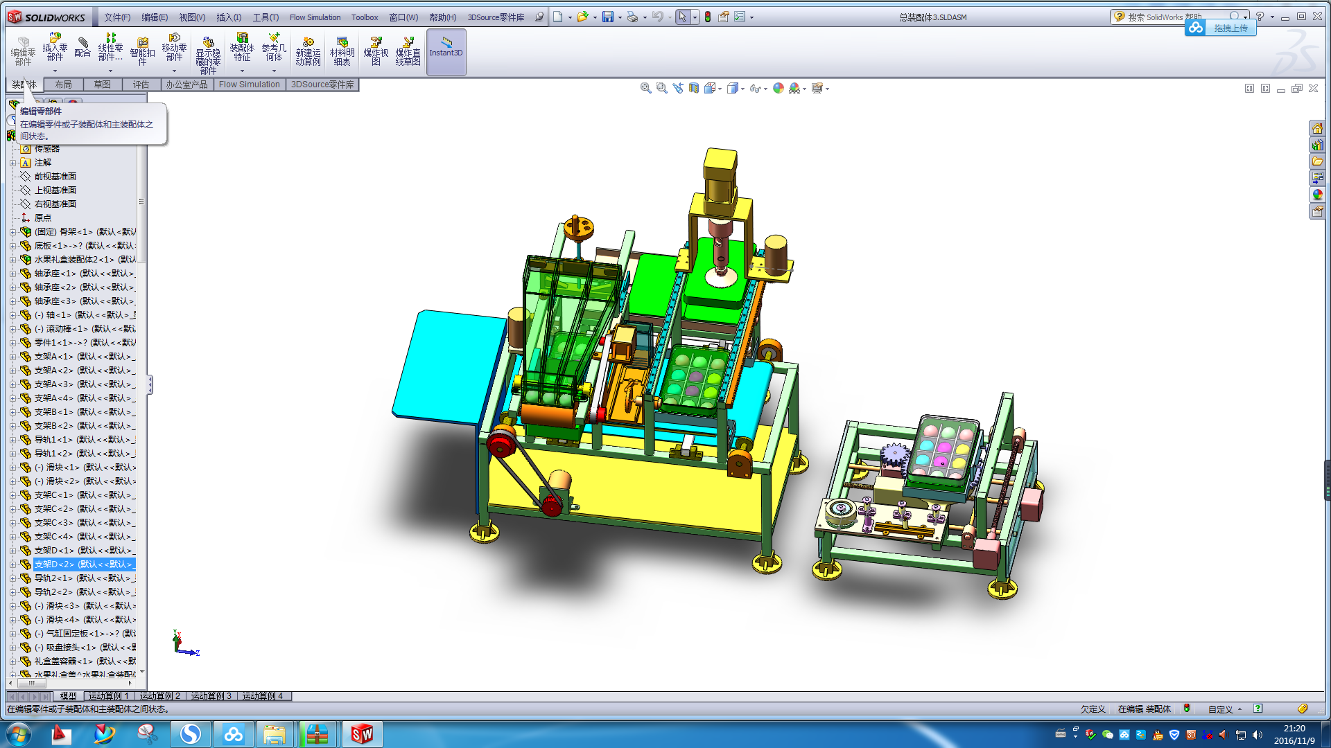
Task: Click 新建运动算例 new motion study
Action: coord(308,52)
